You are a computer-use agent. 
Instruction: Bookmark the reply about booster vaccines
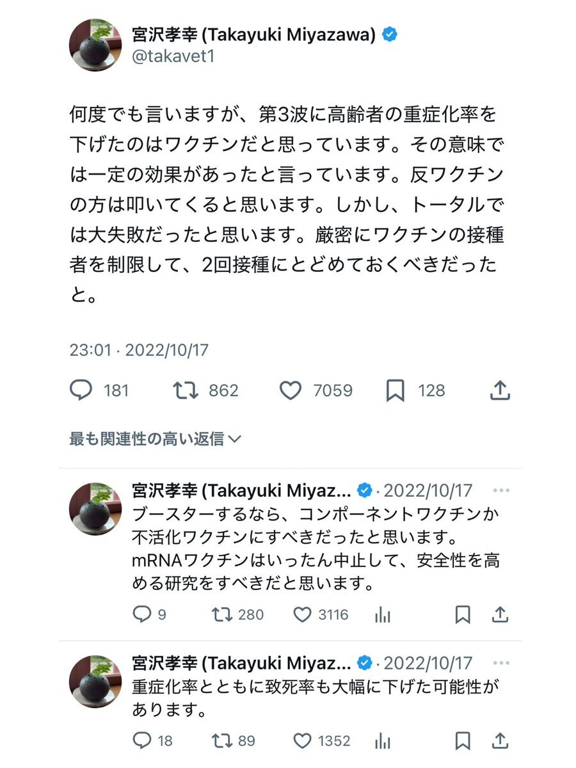(462, 615)
